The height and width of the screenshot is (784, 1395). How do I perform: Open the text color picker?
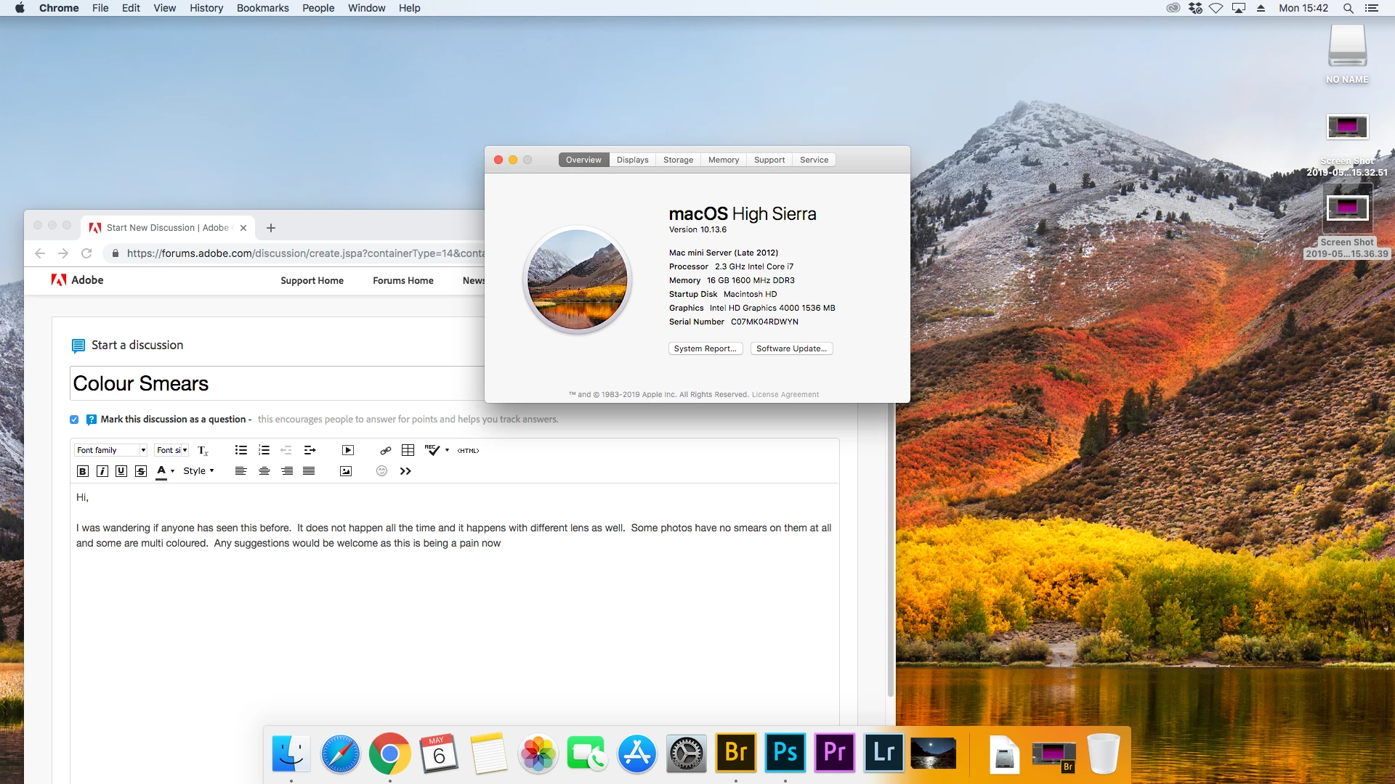coord(172,471)
